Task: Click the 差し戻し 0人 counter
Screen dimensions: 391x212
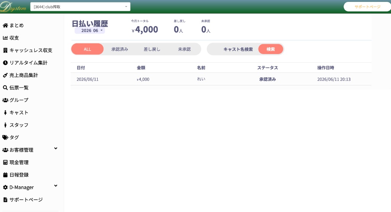Action: click(178, 30)
